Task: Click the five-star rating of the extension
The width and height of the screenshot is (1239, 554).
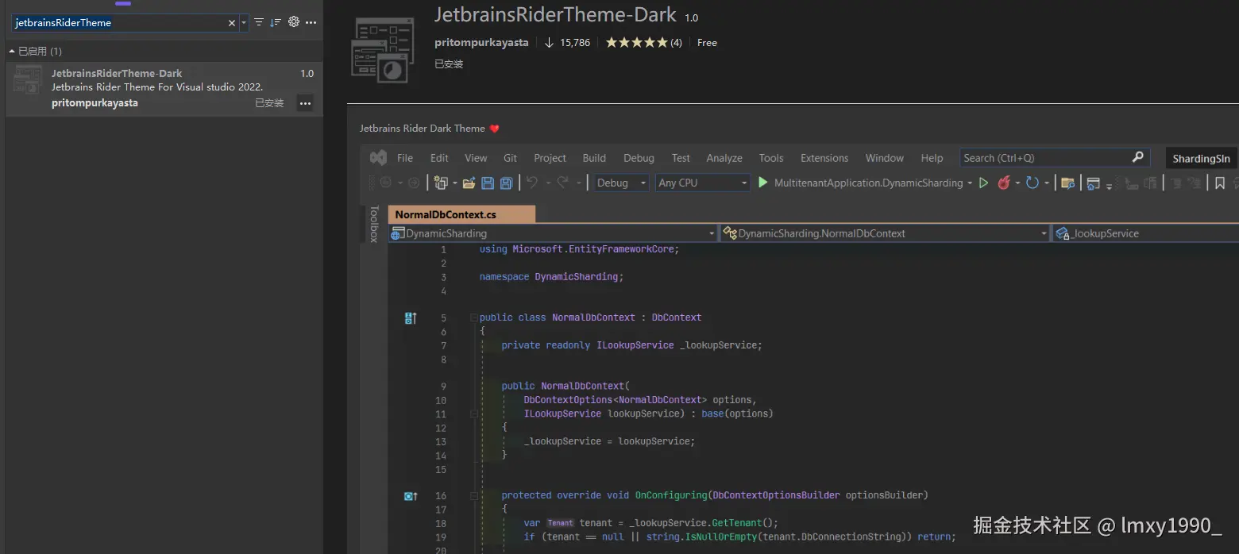Action: pos(636,43)
